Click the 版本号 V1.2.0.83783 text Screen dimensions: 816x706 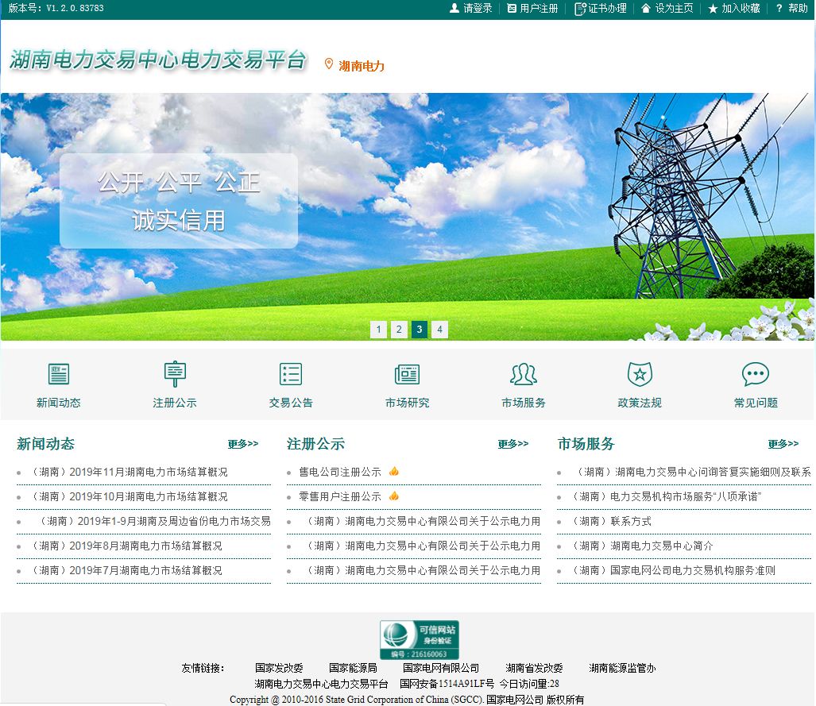56,8
